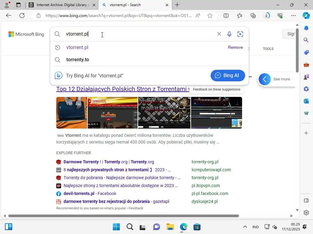Open darmowe torrenty bez rejestracji link
Image resolution: width=313 pixels, height=234 pixels.
click(x=116, y=201)
